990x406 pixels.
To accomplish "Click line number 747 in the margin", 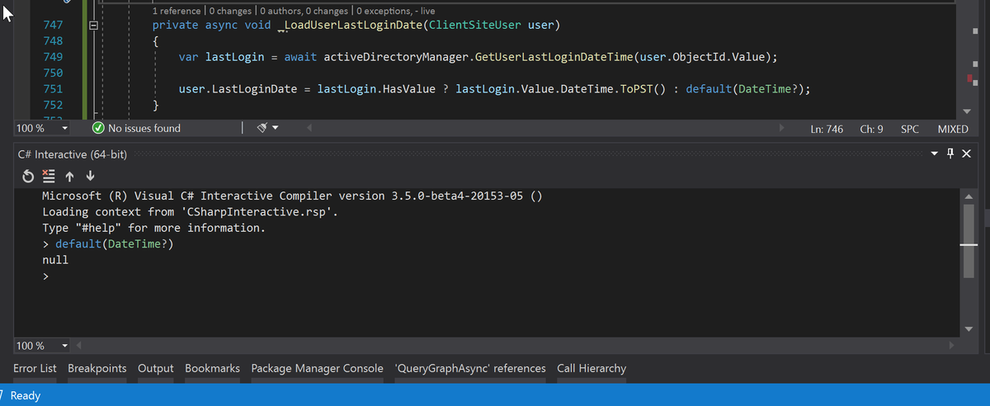I will 51,26.
